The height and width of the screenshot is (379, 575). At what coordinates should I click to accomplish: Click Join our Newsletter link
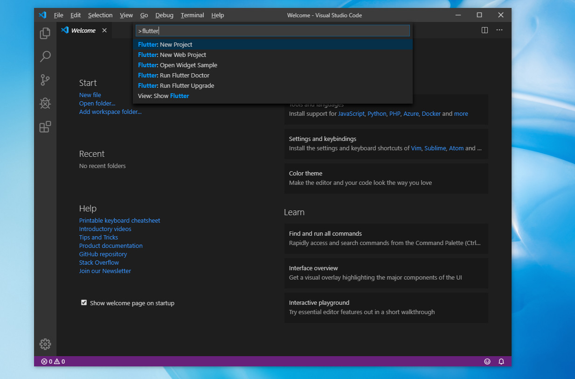pos(105,271)
